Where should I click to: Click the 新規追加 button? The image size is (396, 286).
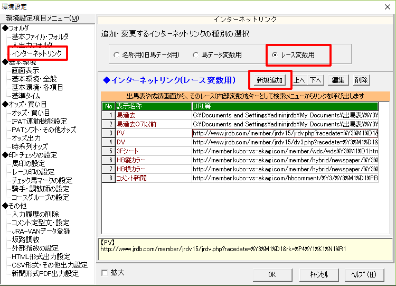[x=269, y=80]
